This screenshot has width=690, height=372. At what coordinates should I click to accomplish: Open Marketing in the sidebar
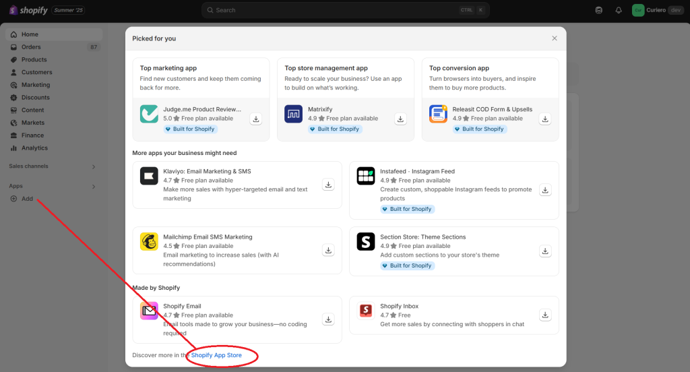coord(54,85)
